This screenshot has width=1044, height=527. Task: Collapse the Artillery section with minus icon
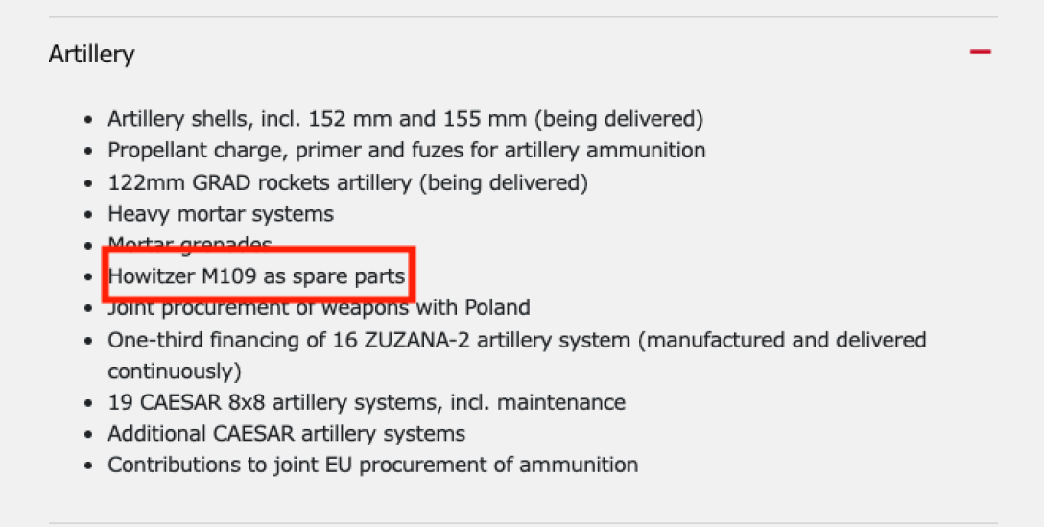980,52
